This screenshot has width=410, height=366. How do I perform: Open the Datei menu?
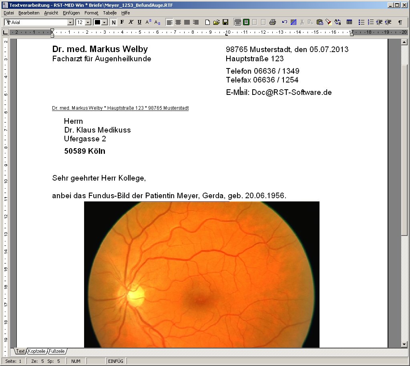pyautogui.click(x=9, y=13)
